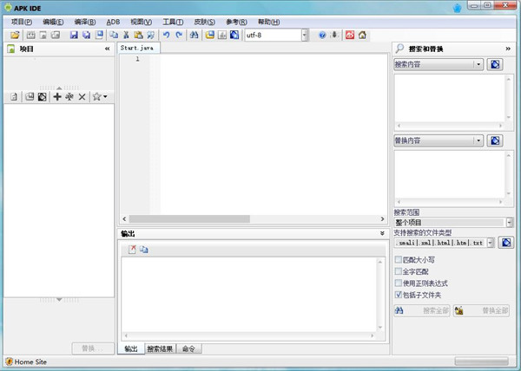This screenshot has height=371, width=521.
Task: Open the 工具(T) menu
Action: (x=173, y=22)
